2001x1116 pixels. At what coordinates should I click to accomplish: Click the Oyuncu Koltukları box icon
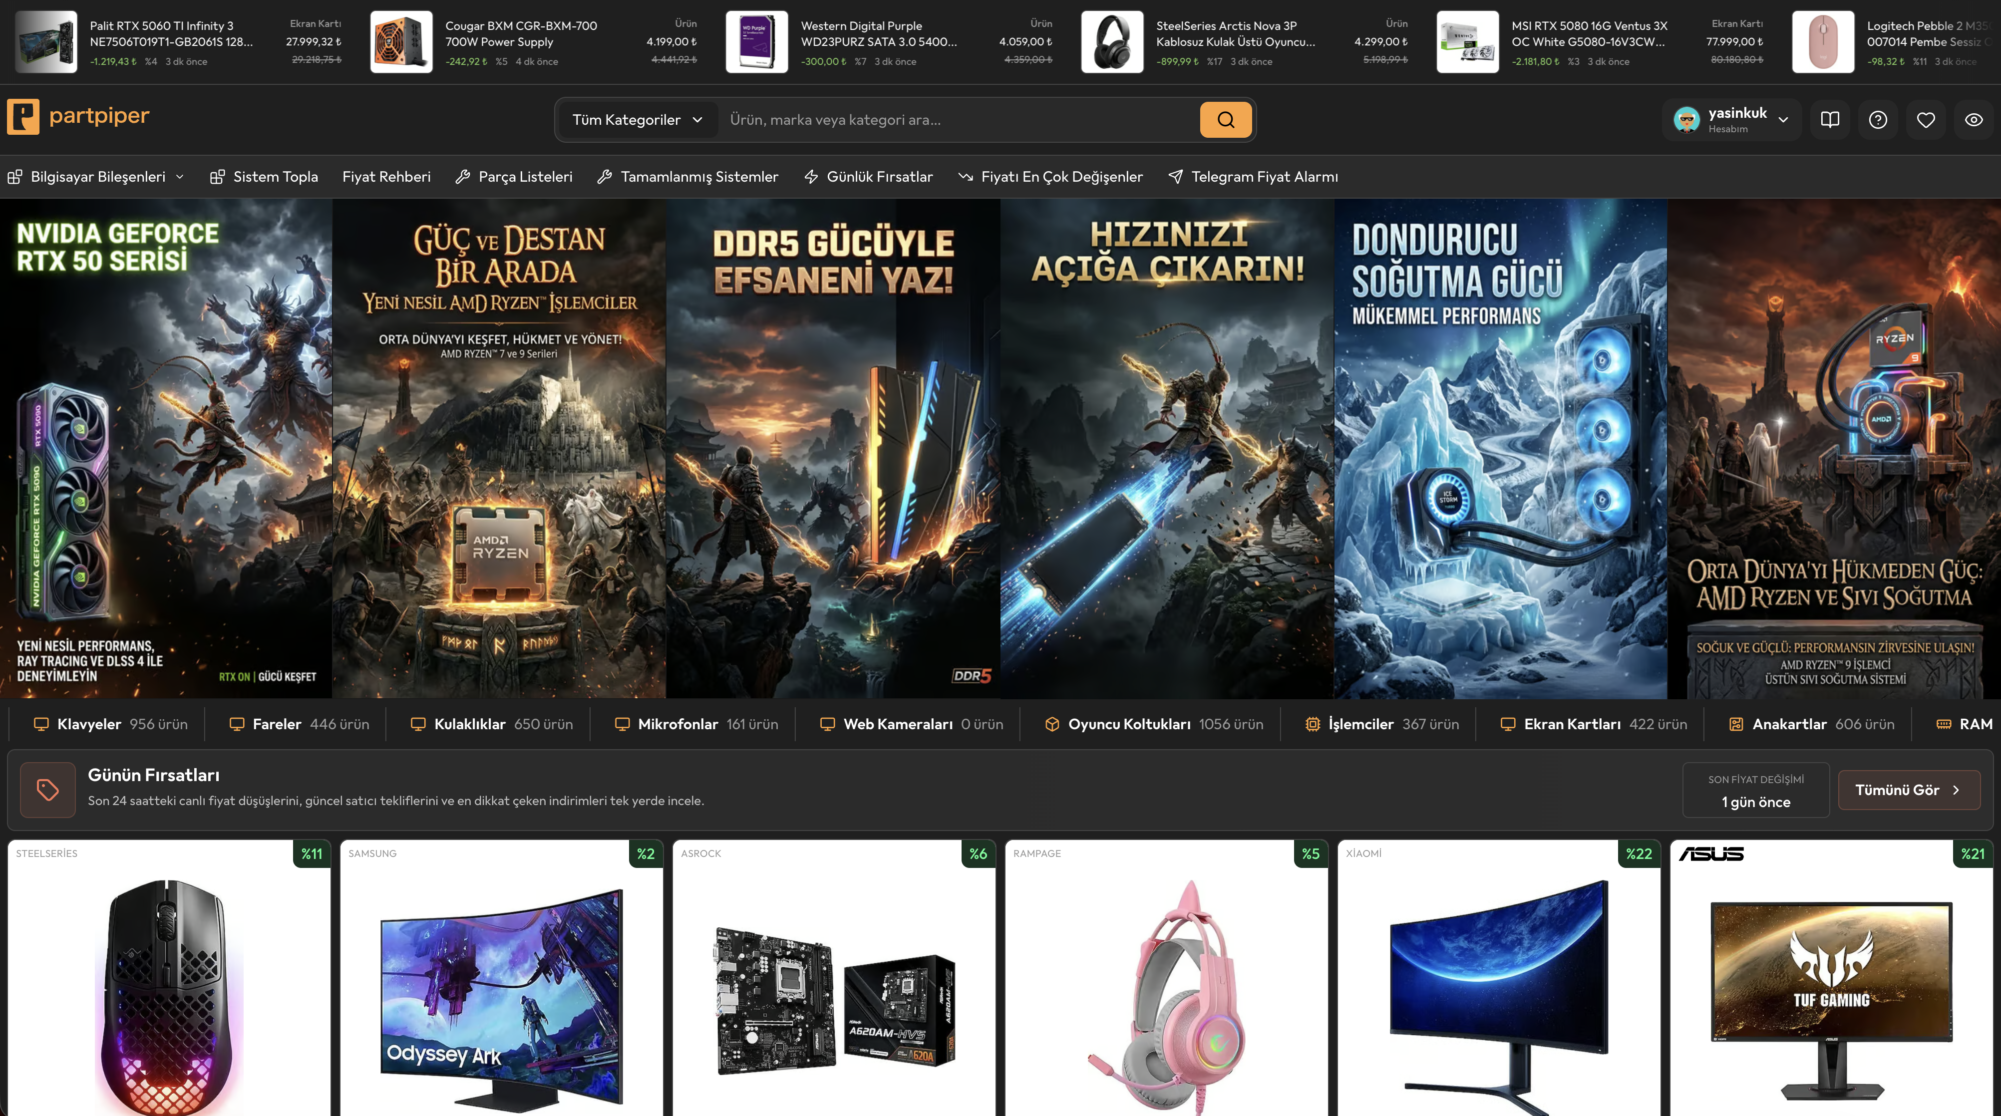point(1052,724)
